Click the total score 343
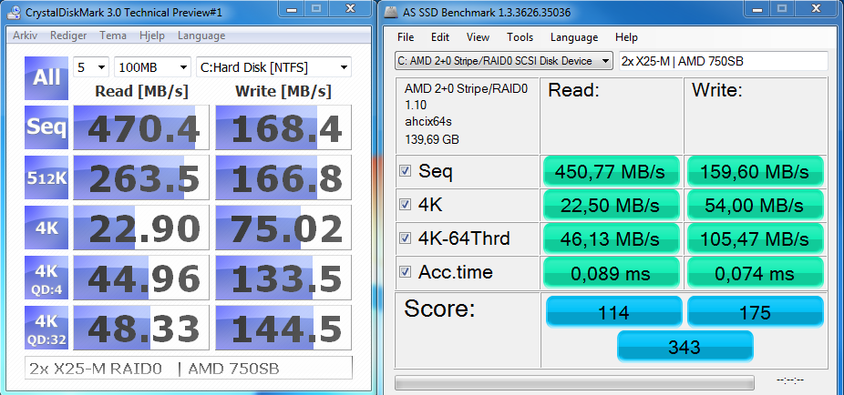The width and height of the screenshot is (844, 395). pos(684,347)
